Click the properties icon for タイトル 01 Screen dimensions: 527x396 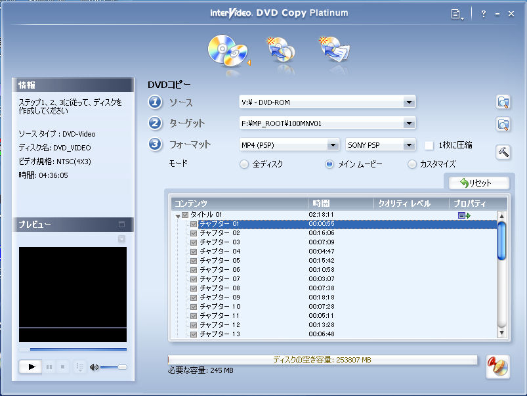(464, 215)
